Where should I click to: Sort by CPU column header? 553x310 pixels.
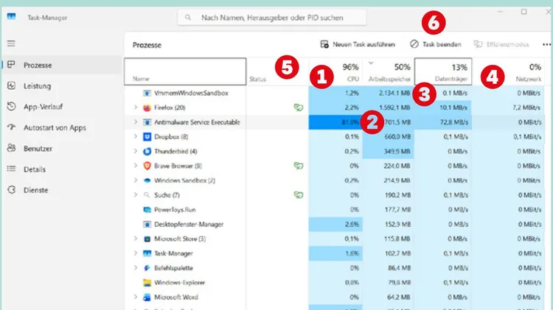click(x=335, y=71)
